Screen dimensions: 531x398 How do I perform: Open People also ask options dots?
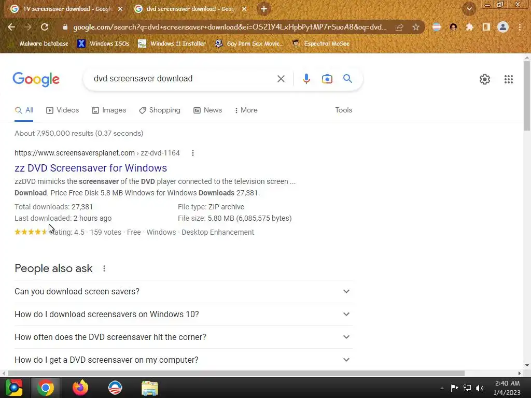tap(104, 268)
